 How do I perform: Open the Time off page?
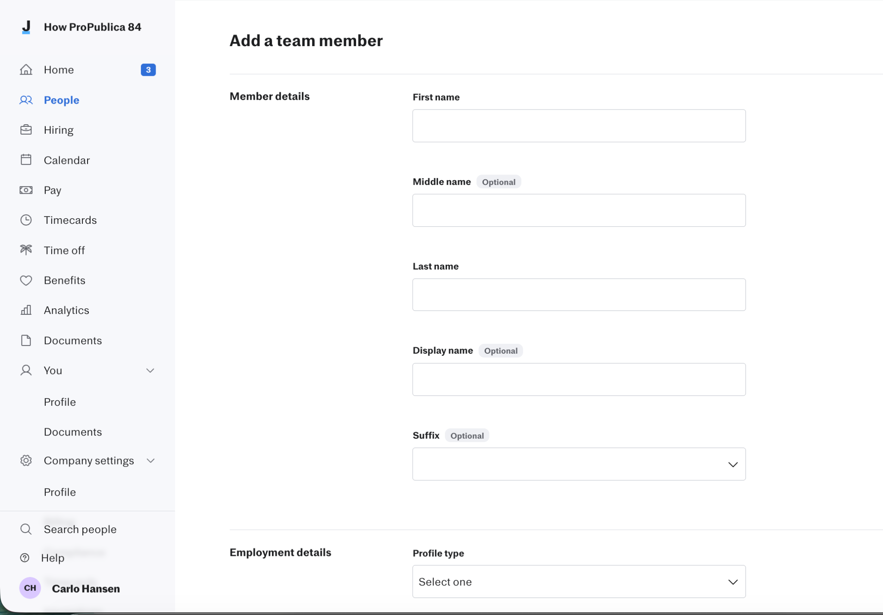(64, 250)
